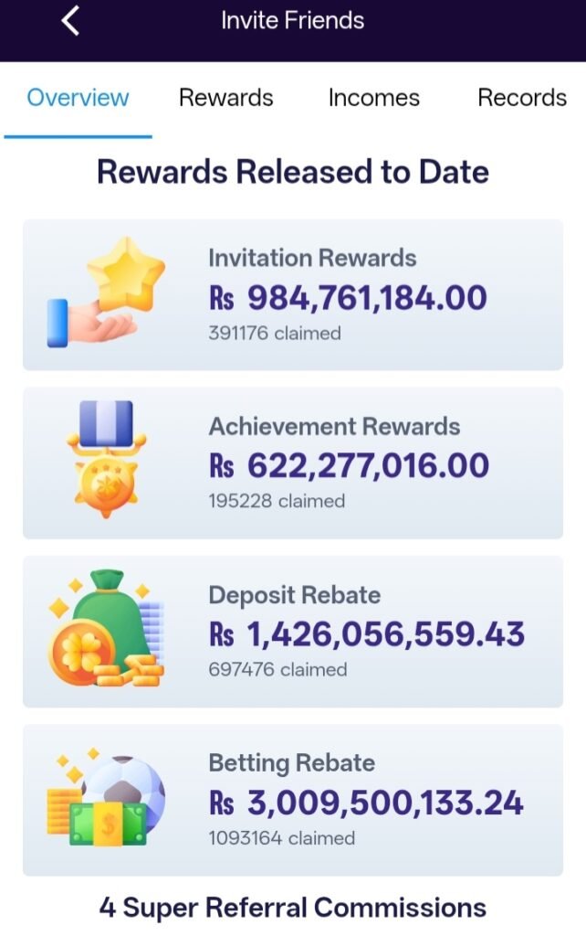Click the Achievement Rewards label
Screen dimensions: 586x936
334,426
